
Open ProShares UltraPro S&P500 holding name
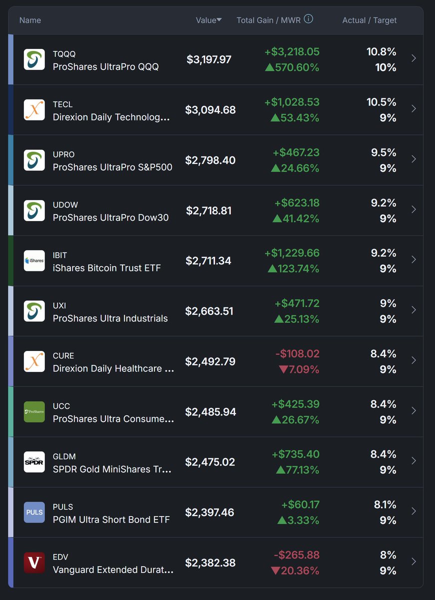(x=112, y=167)
